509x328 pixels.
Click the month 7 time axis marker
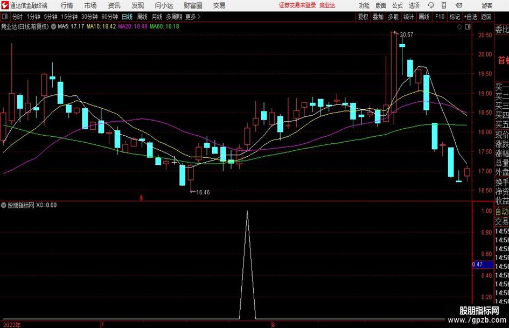pos(102,325)
